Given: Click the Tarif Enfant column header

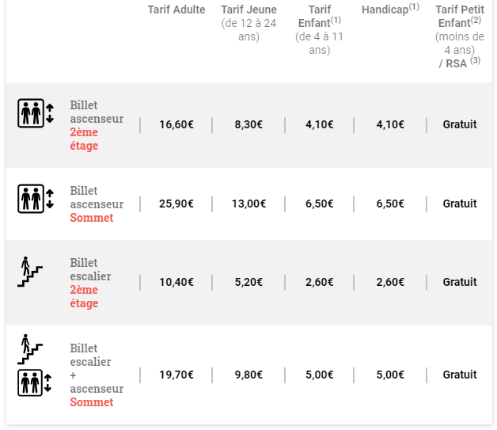Looking at the screenshot, I should (320, 30).
